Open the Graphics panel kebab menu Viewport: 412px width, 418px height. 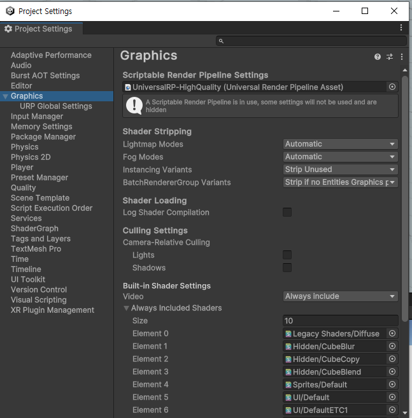[x=402, y=57]
